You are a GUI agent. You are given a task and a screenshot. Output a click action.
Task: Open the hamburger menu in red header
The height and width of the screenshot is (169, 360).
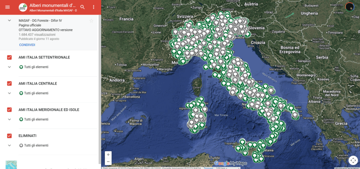[8, 7]
